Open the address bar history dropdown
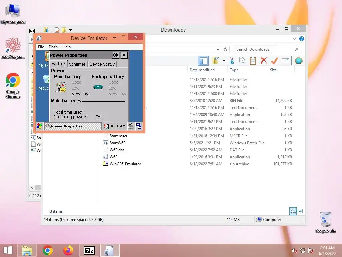Image resolution: width=342 pixels, height=257 pixels. [218, 49]
